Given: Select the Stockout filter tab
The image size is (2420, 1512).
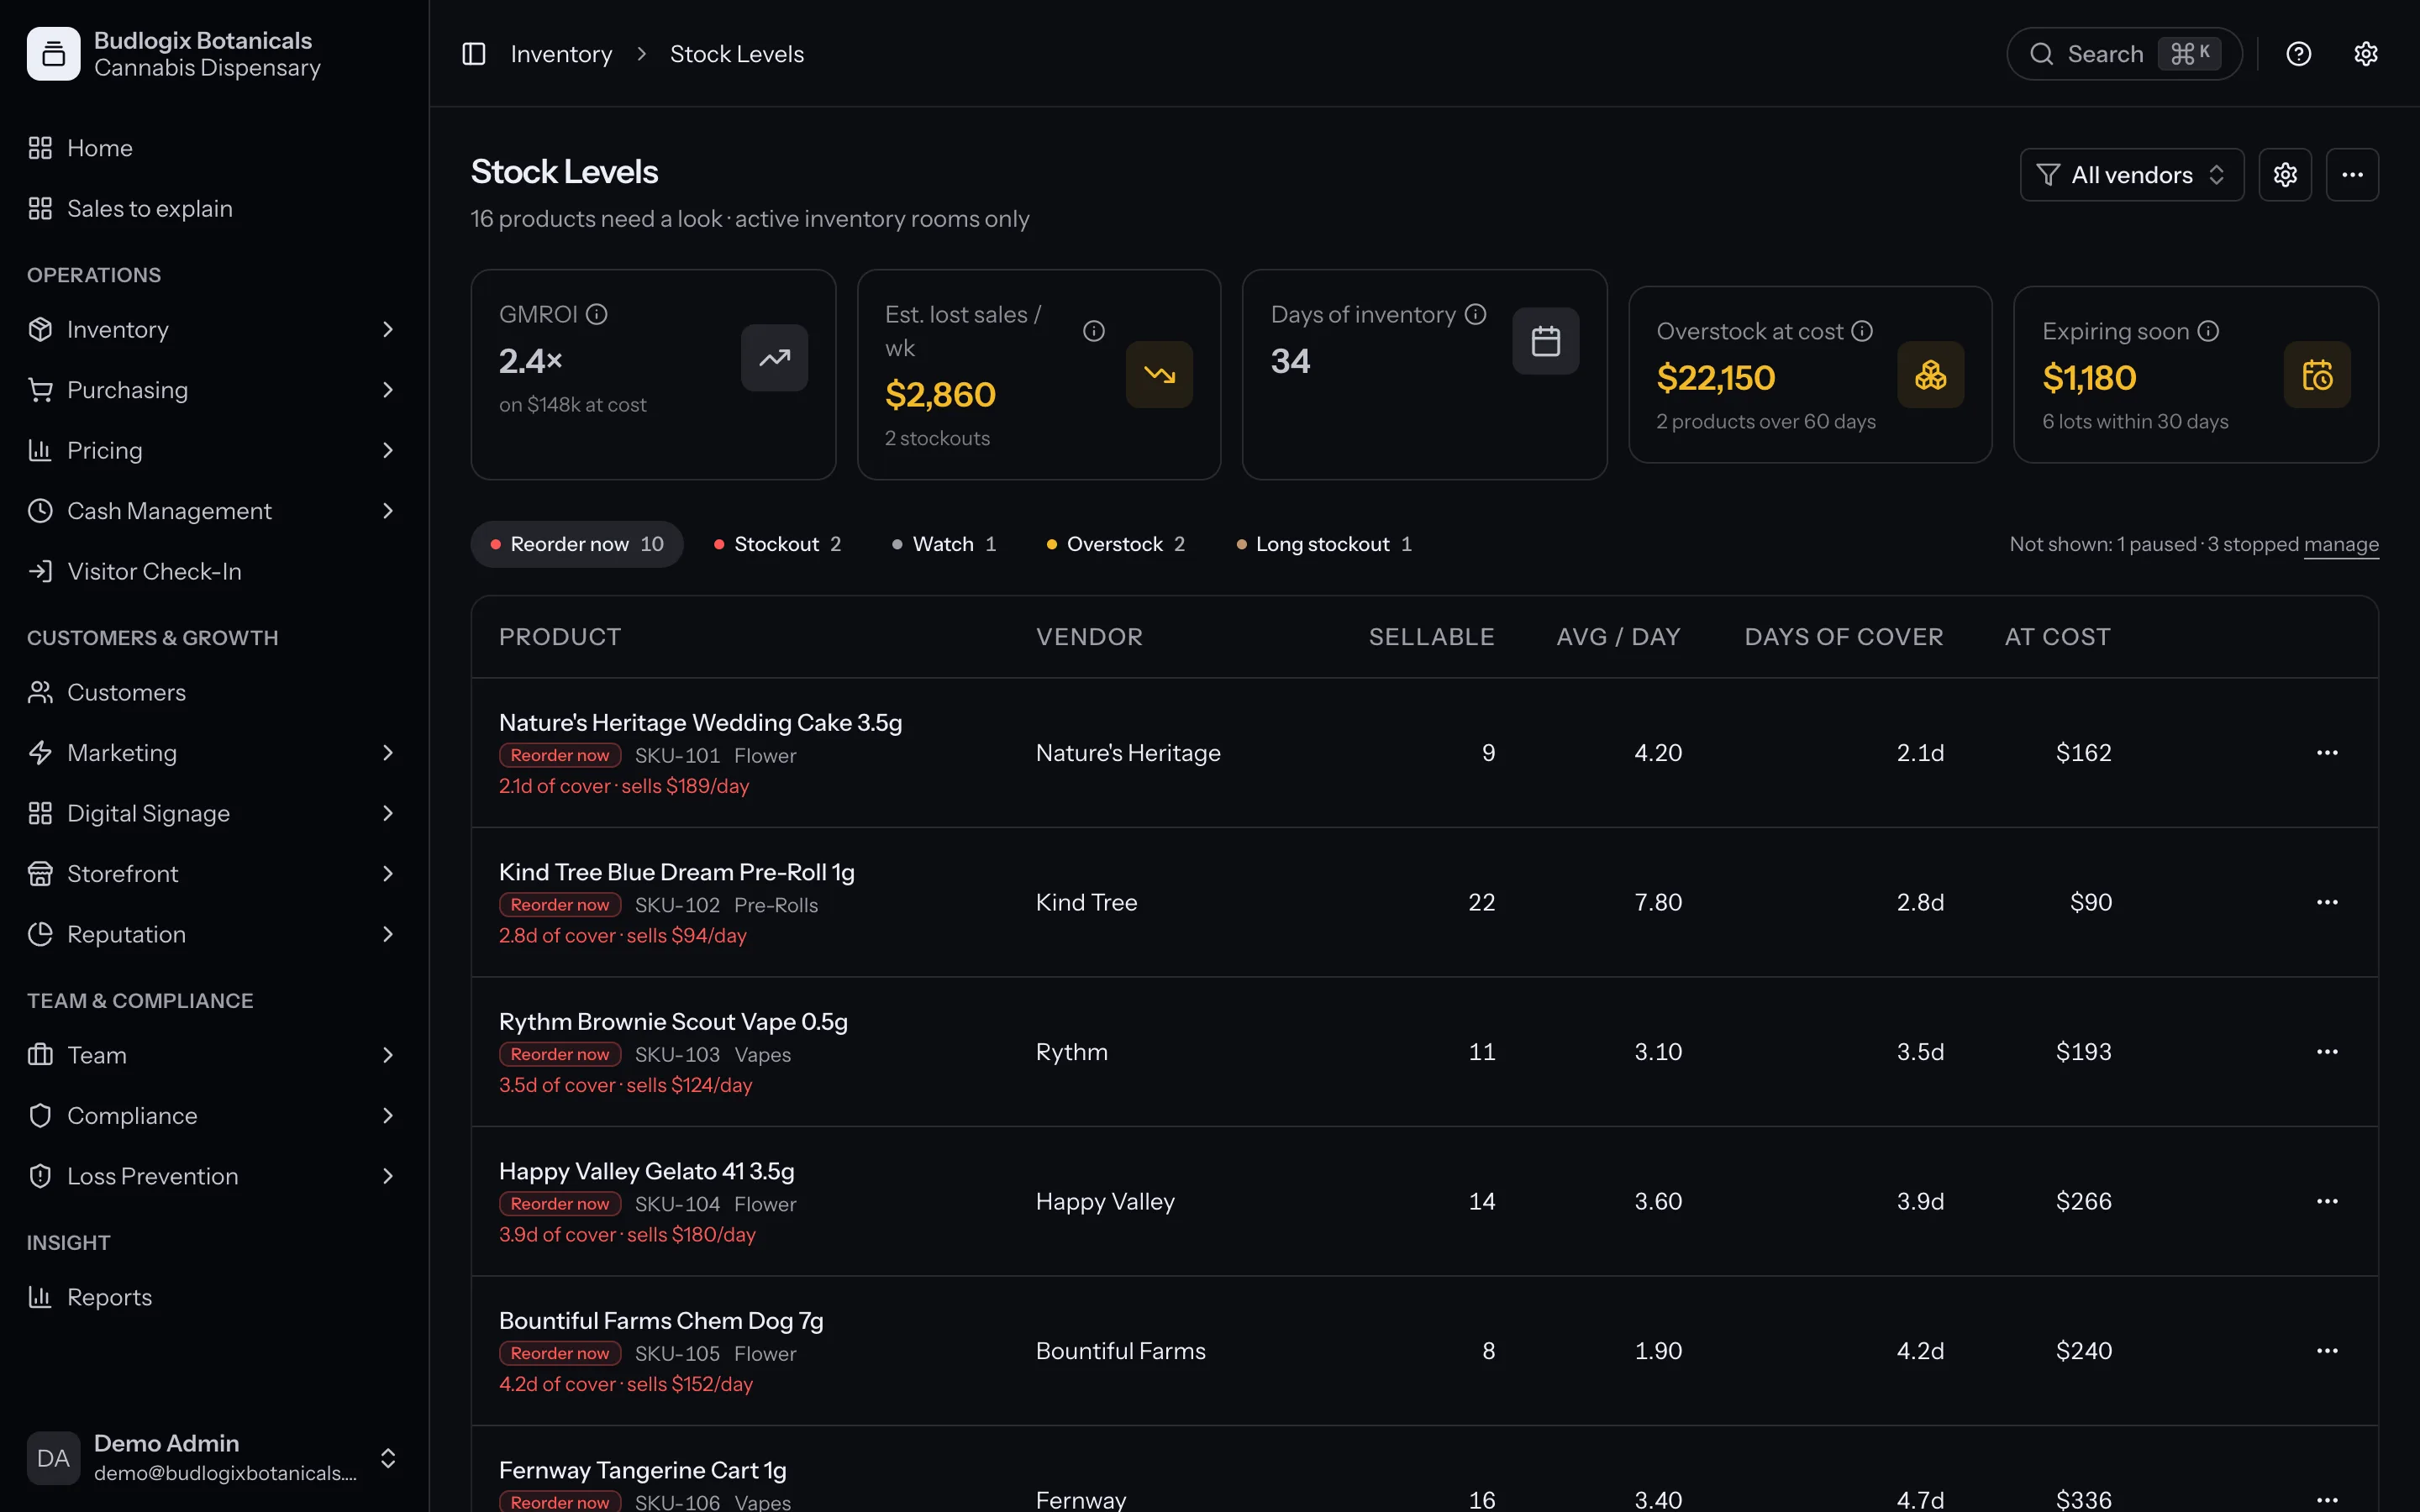Looking at the screenshot, I should tap(777, 544).
